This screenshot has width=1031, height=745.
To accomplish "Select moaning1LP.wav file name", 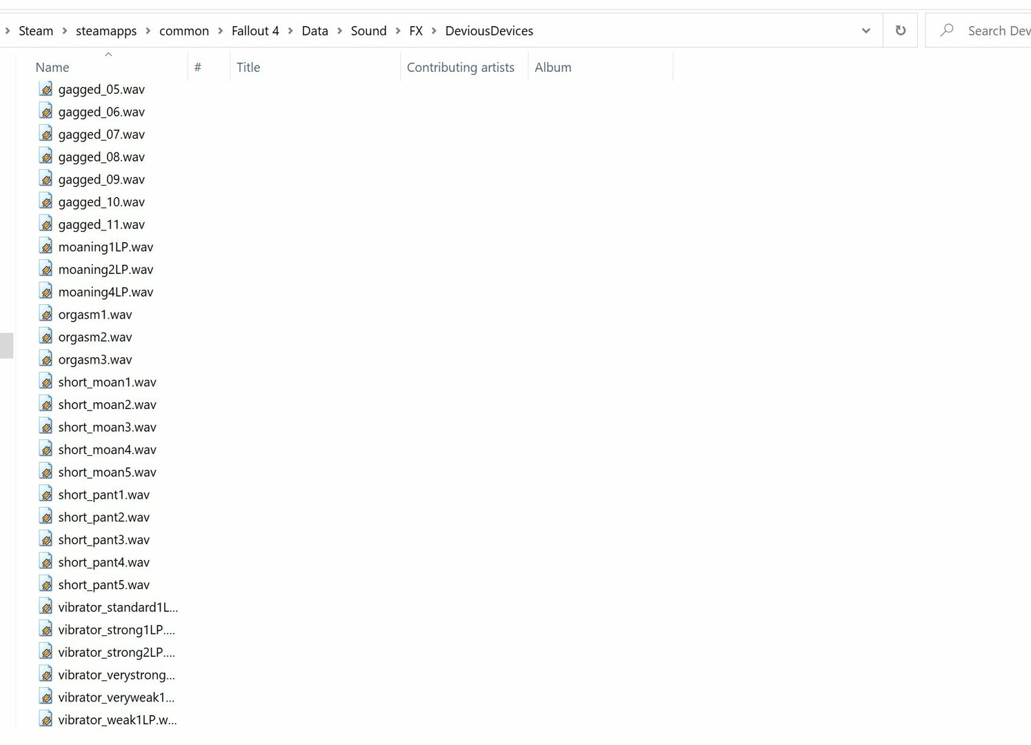I will (x=106, y=247).
